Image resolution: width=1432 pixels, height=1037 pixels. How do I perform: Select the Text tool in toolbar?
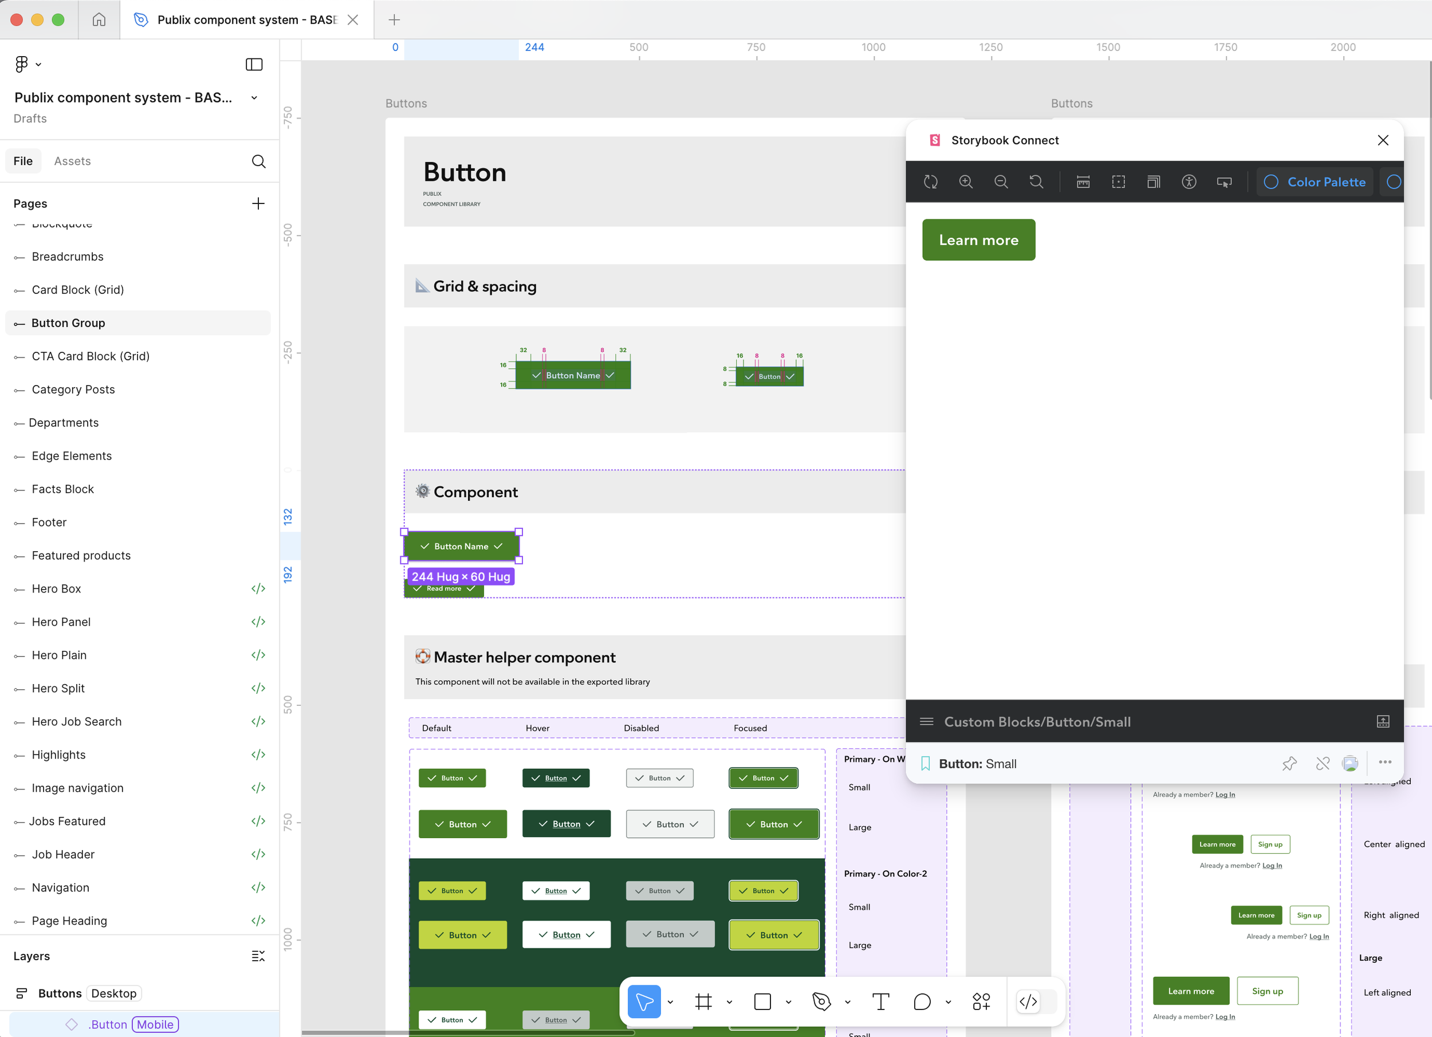pos(880,1001)
